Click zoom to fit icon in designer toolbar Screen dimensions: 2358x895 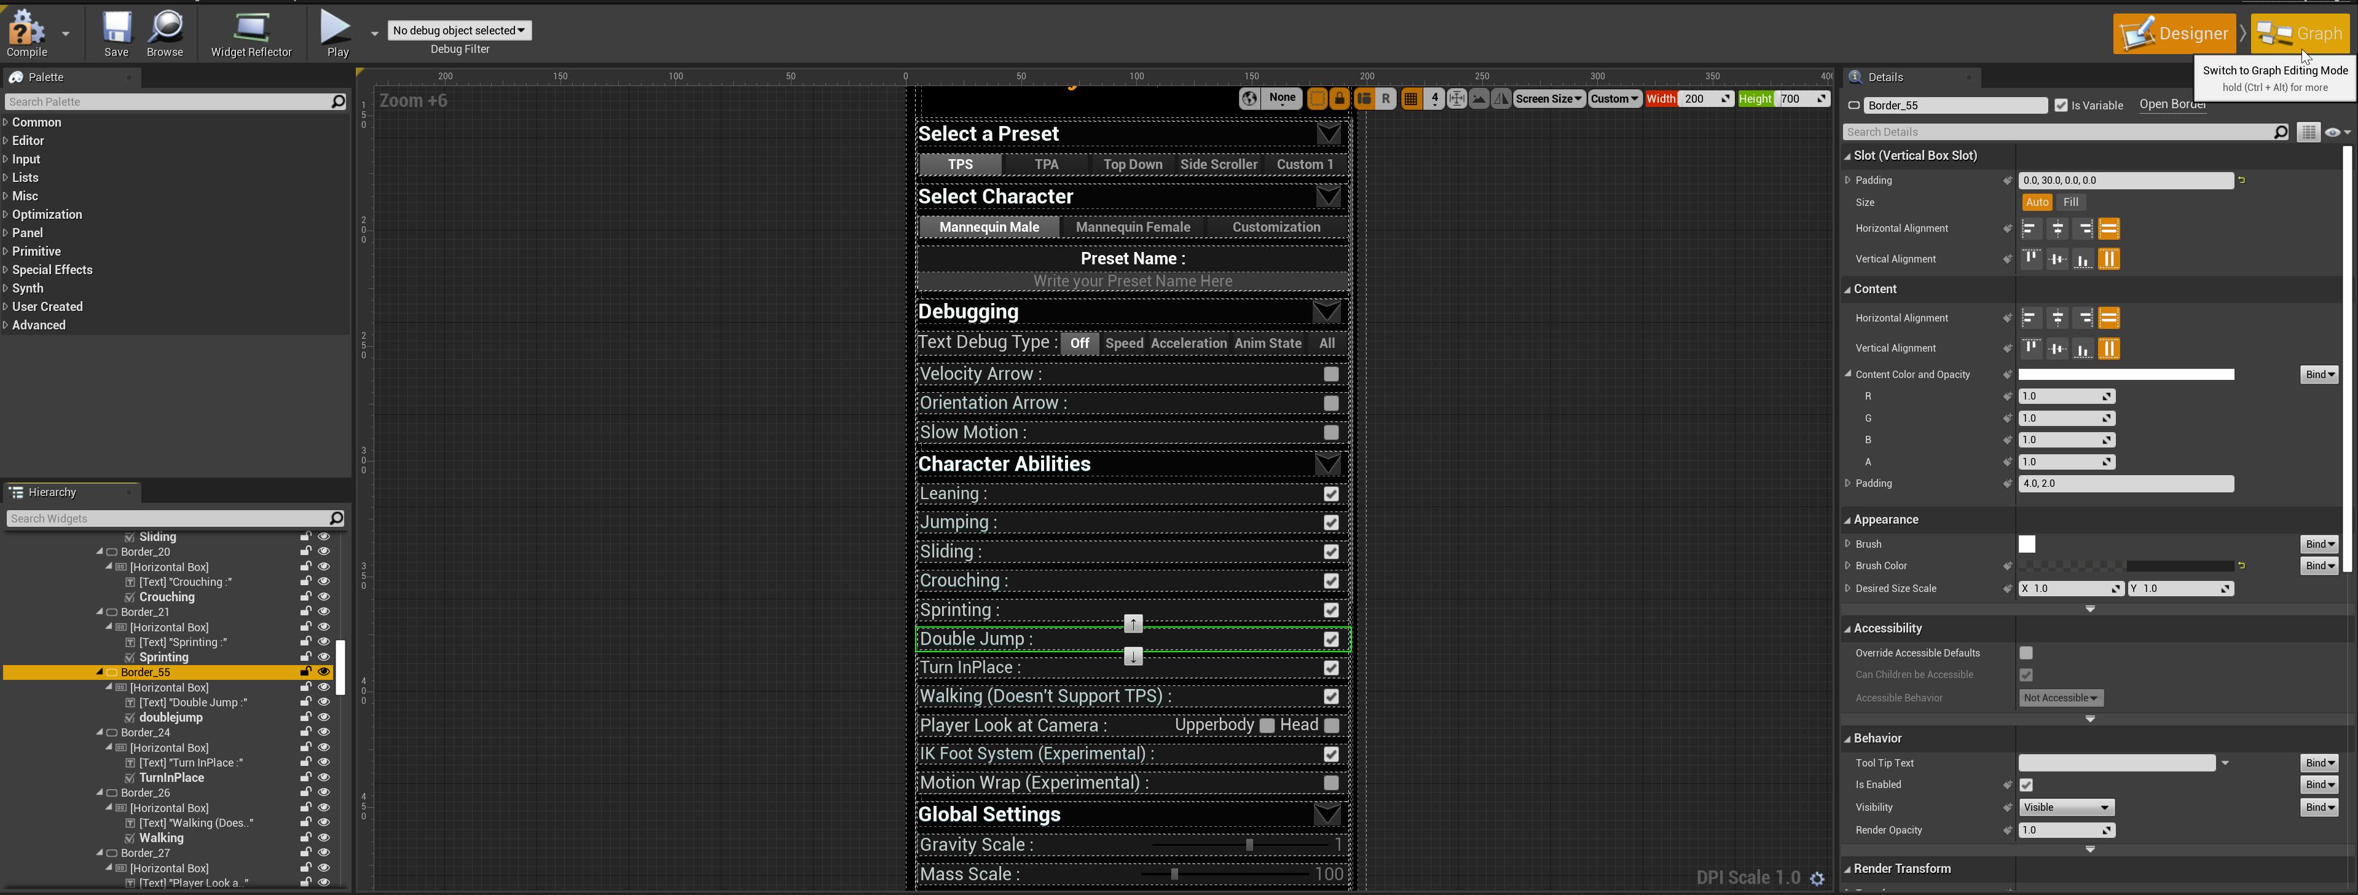point(1456,99)
